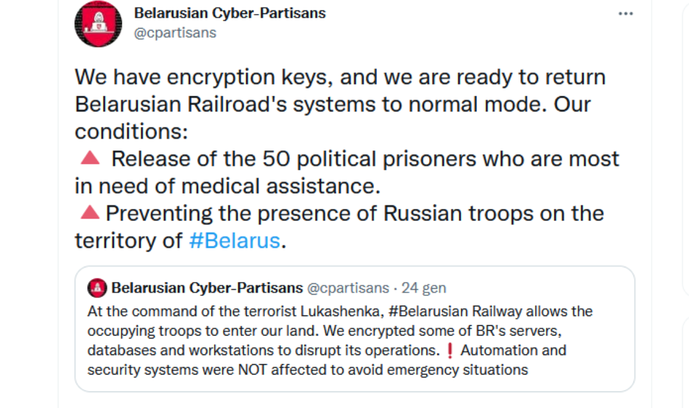
Task: Click the first red triangle bullet emoji
Action: tap(91, 158)
